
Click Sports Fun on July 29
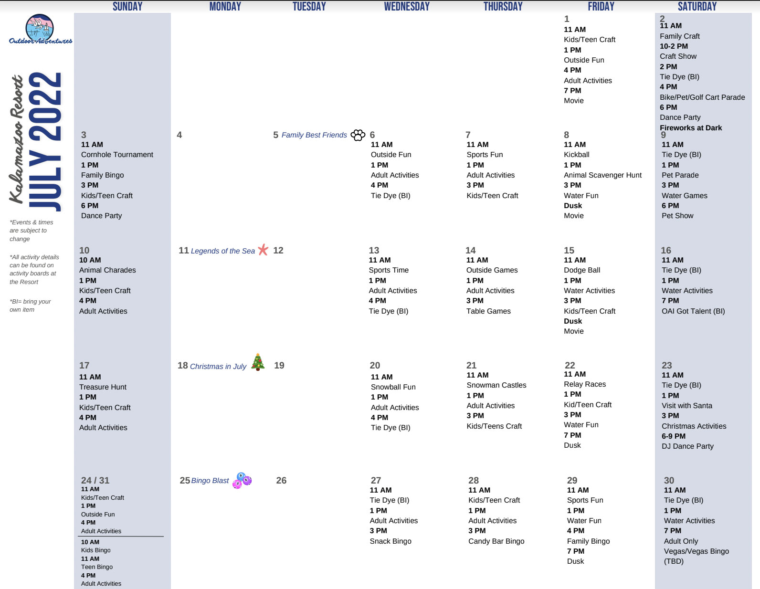click(585, 500)
